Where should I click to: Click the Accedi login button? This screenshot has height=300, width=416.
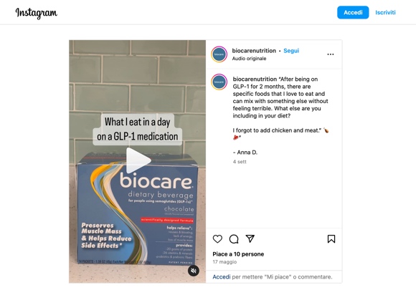pyautogui.click(x=353, y=12)
